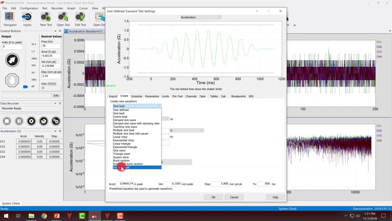Start output with the round arrow button

12,60
